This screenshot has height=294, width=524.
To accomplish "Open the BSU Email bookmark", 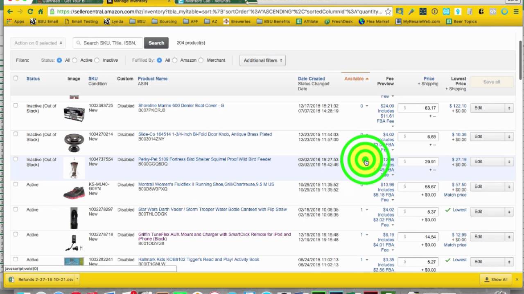I will pos(44,21).
